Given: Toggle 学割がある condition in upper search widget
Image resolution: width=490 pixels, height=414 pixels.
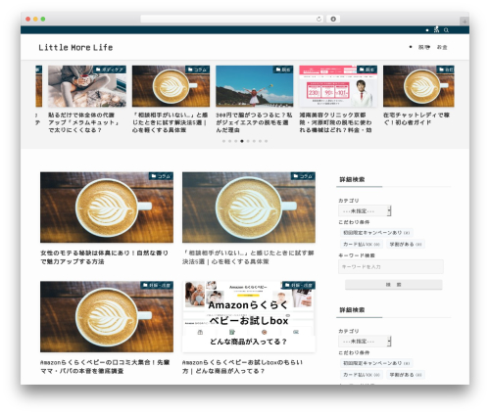Looking at the screenshot, I should click(406, 244).
